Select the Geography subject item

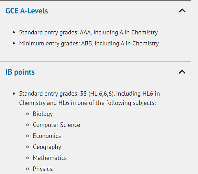coord(47,147)
